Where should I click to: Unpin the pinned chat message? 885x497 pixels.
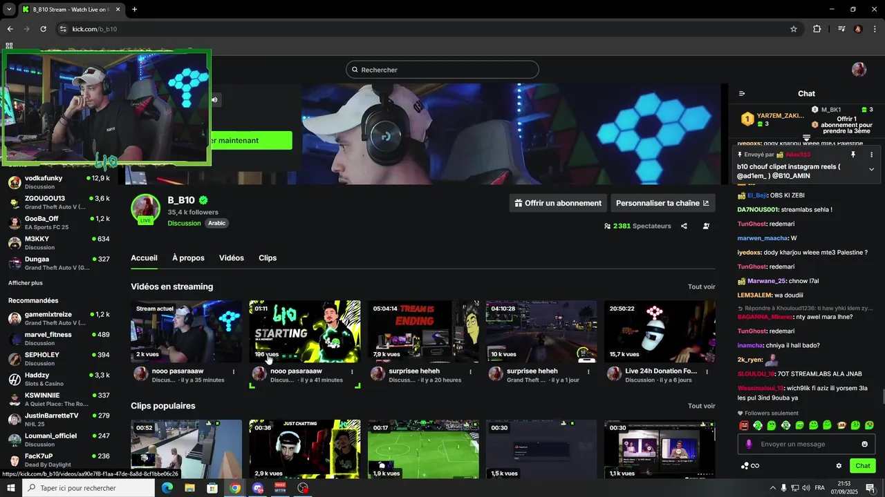(x=853, y=155)
